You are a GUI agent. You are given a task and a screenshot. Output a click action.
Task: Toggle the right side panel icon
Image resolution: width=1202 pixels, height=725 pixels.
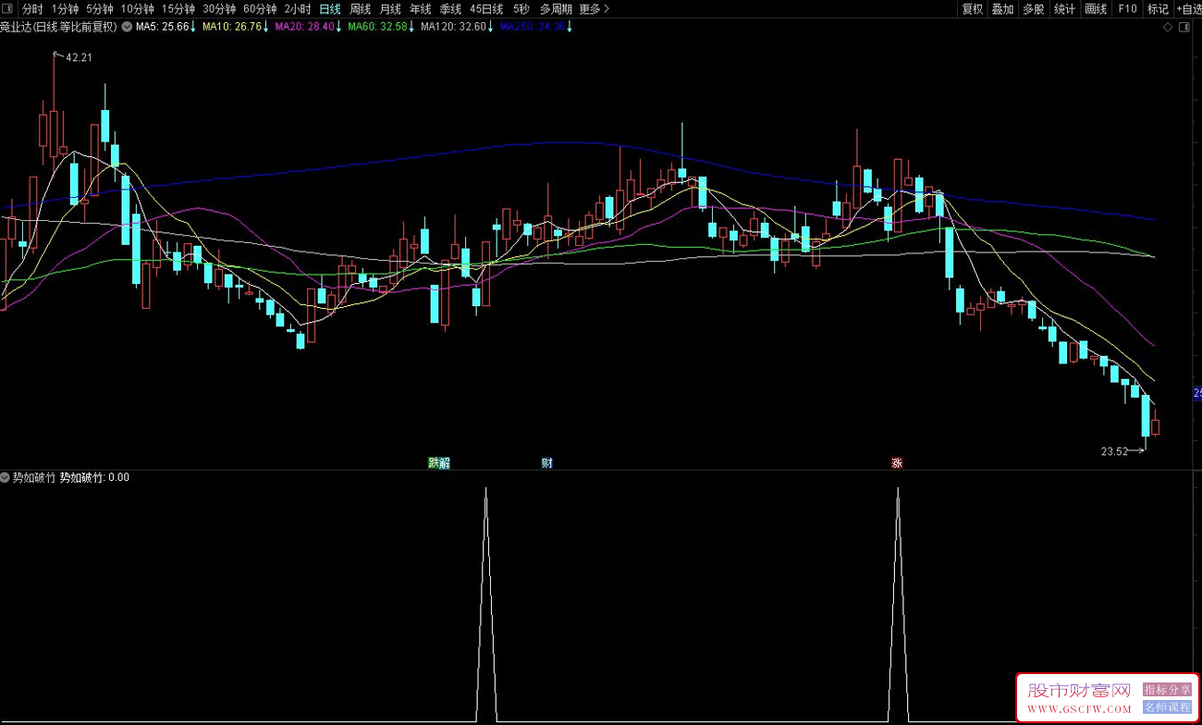1184,28
